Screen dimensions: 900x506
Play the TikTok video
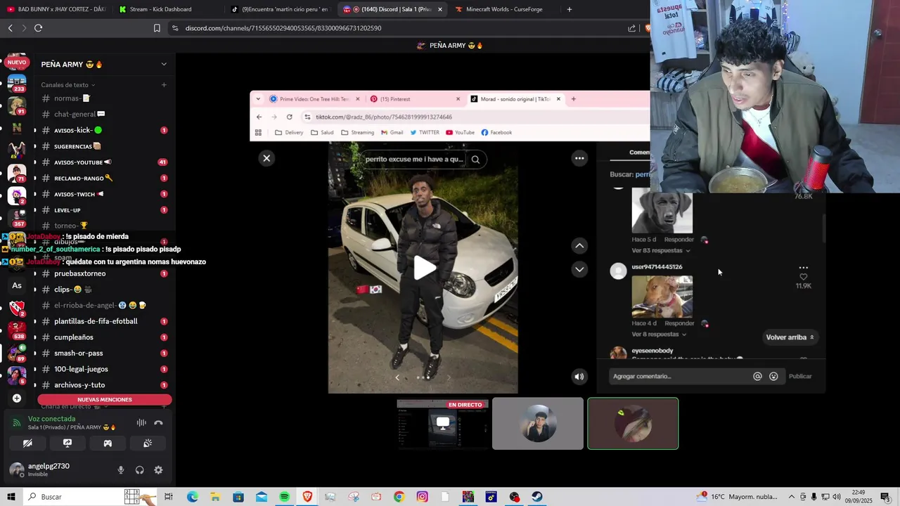pyautogui.click(x=424, y=268)
